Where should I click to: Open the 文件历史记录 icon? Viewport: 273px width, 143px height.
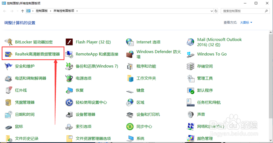pos(8,139)
